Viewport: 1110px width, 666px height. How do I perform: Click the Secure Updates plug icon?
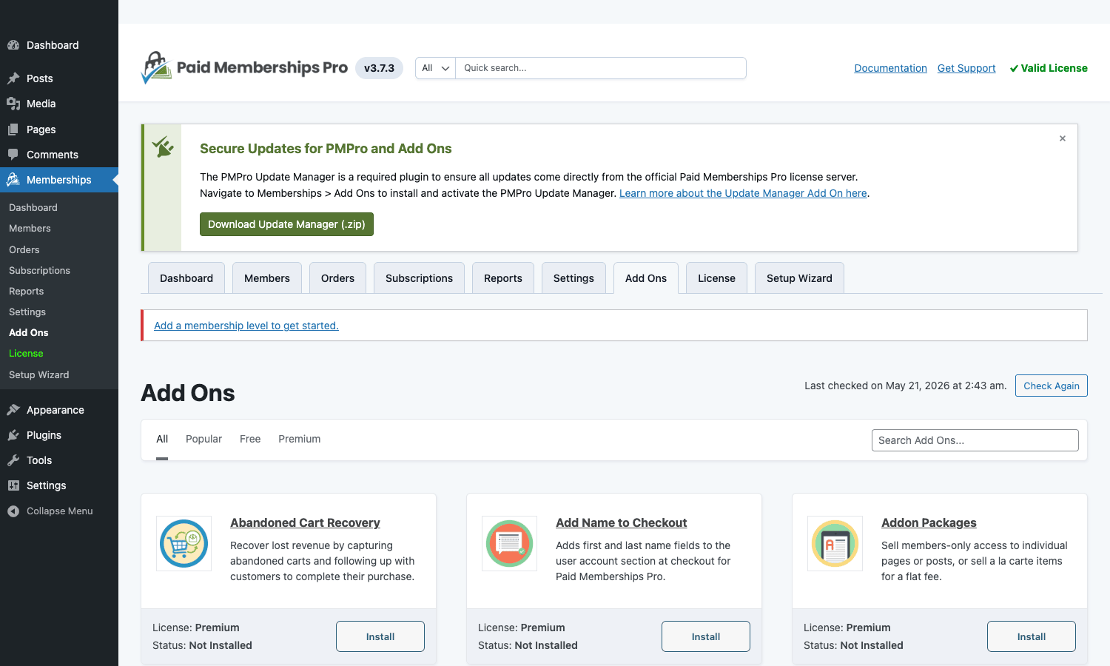point(163,147)
